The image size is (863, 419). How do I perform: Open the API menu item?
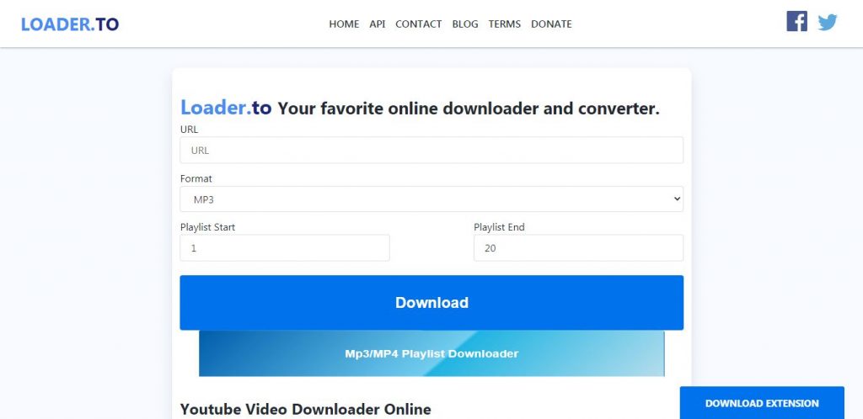pyautogui.click(x=378, y=24)
